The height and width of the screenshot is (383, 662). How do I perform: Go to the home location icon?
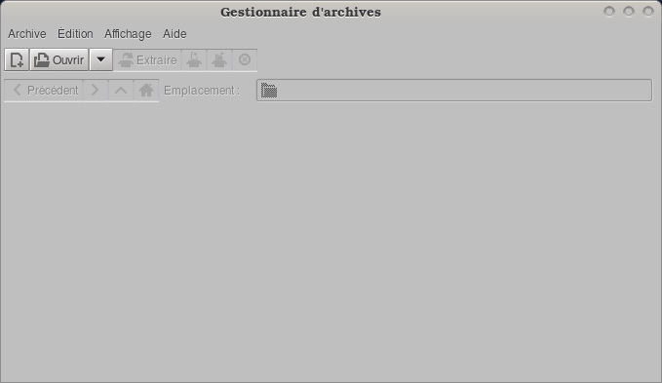click(x=146, y=91)
